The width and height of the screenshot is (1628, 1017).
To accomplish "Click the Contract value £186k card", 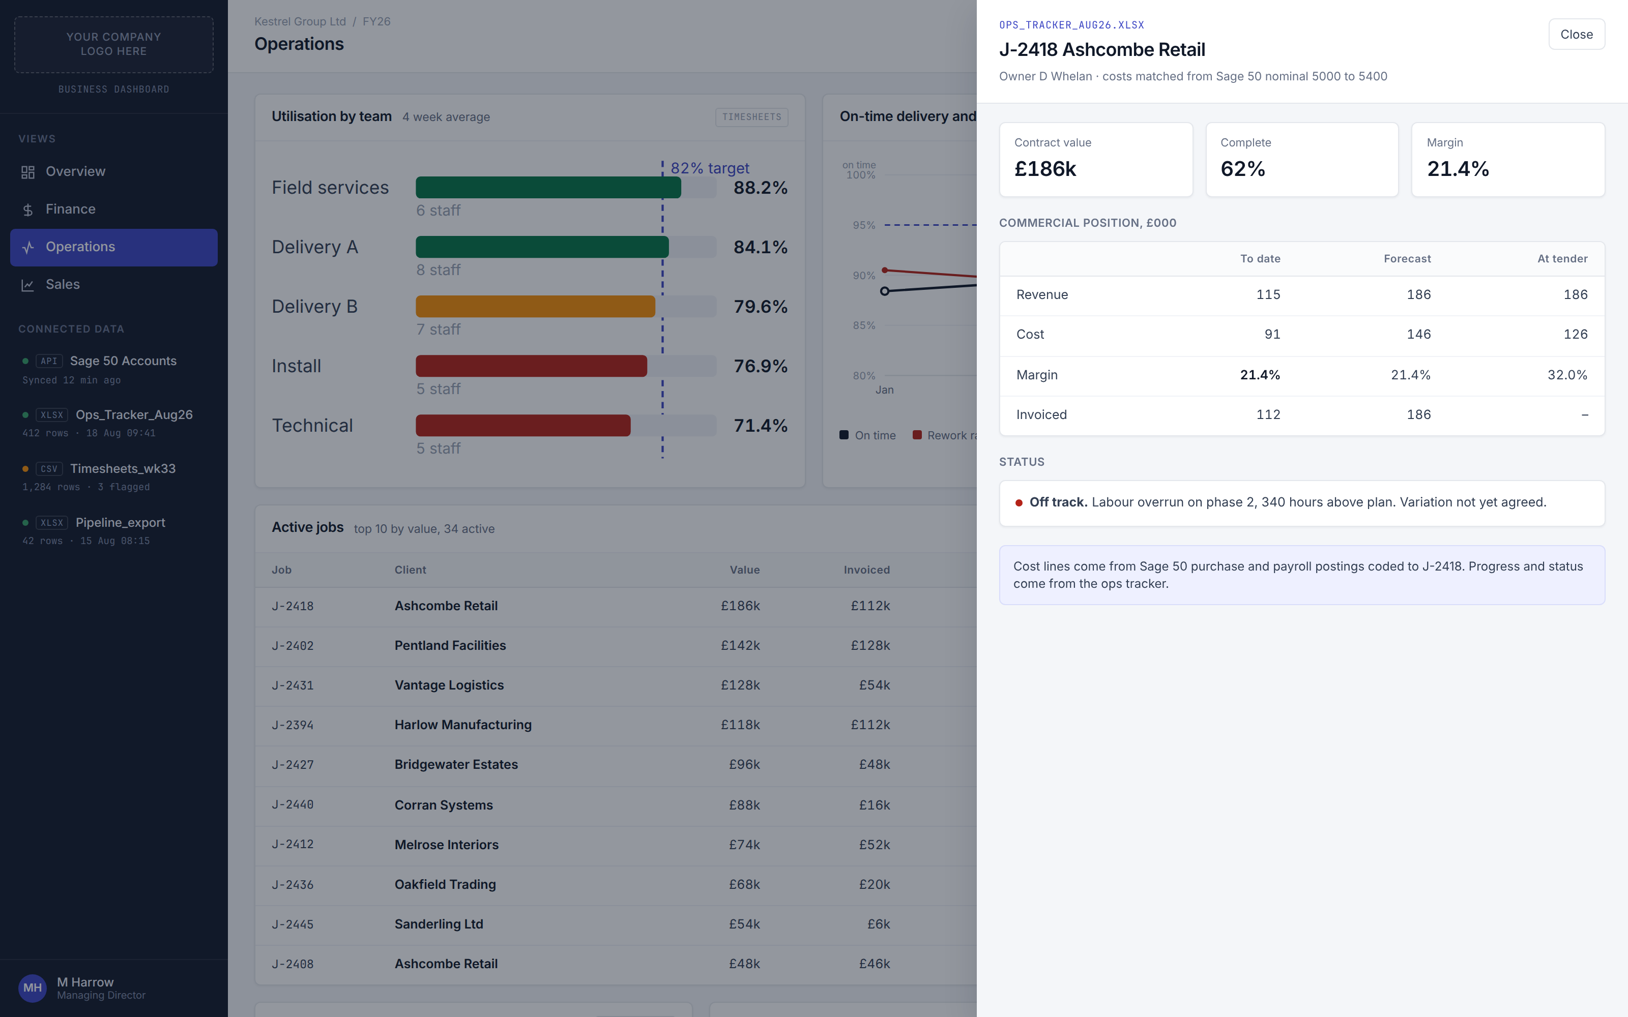I will (1096, 159).
